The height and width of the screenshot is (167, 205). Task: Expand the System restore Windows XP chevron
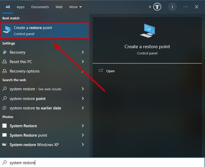tap(83, 144)
